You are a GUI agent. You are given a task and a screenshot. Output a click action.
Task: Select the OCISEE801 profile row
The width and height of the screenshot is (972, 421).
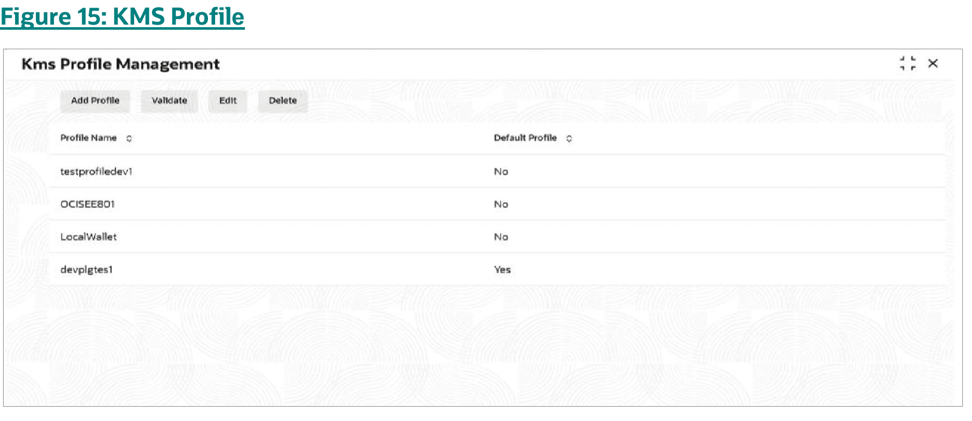[x=87, y=204]
